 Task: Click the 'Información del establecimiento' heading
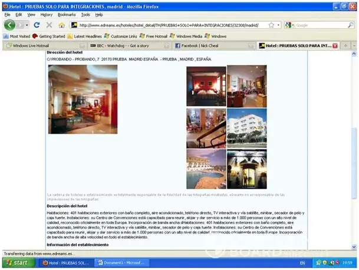pyautogui.click(x=78, y=245)
